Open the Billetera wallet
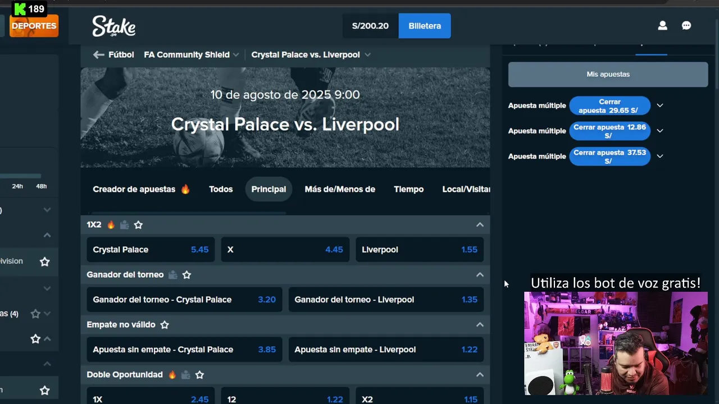This screenshot has height=404, width=719. coord(425,26)
